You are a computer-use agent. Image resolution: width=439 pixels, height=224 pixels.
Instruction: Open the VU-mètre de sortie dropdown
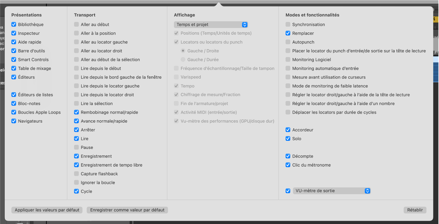332,191
